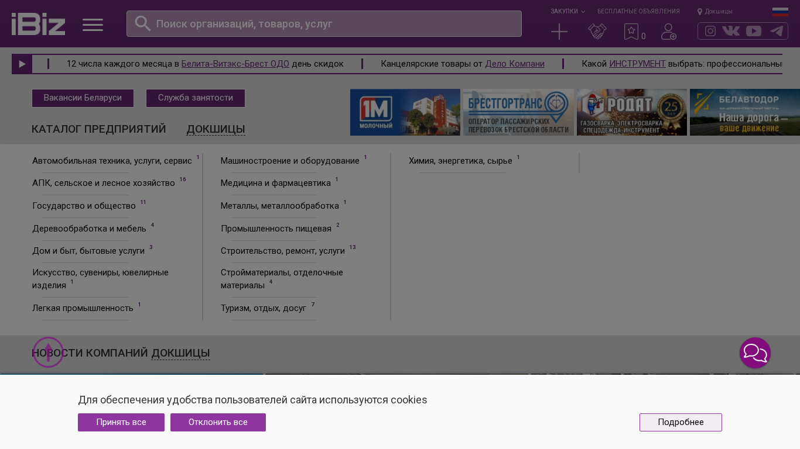Open the favorites star bookmark icon
The image size is (800, 449).
(631, 32)
